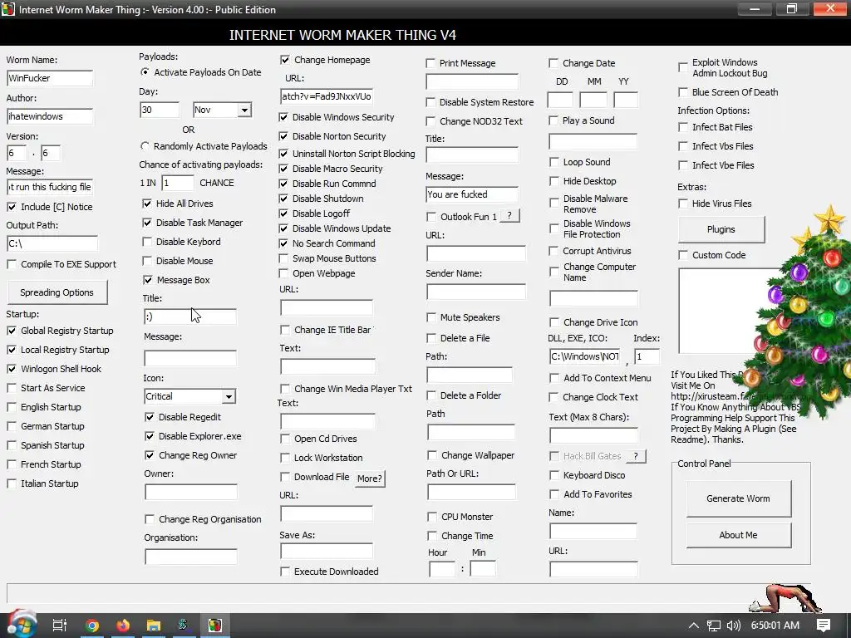
Task: Select Activate Payloads On Date radio button
Action: click(x=145, y=72)
